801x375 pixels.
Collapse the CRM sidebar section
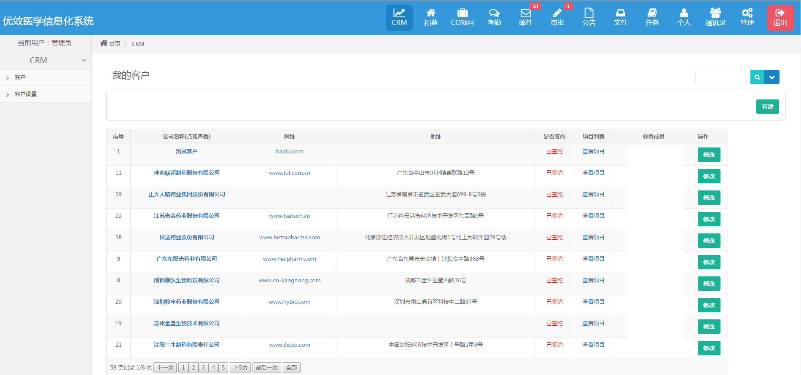pos(83,60)
